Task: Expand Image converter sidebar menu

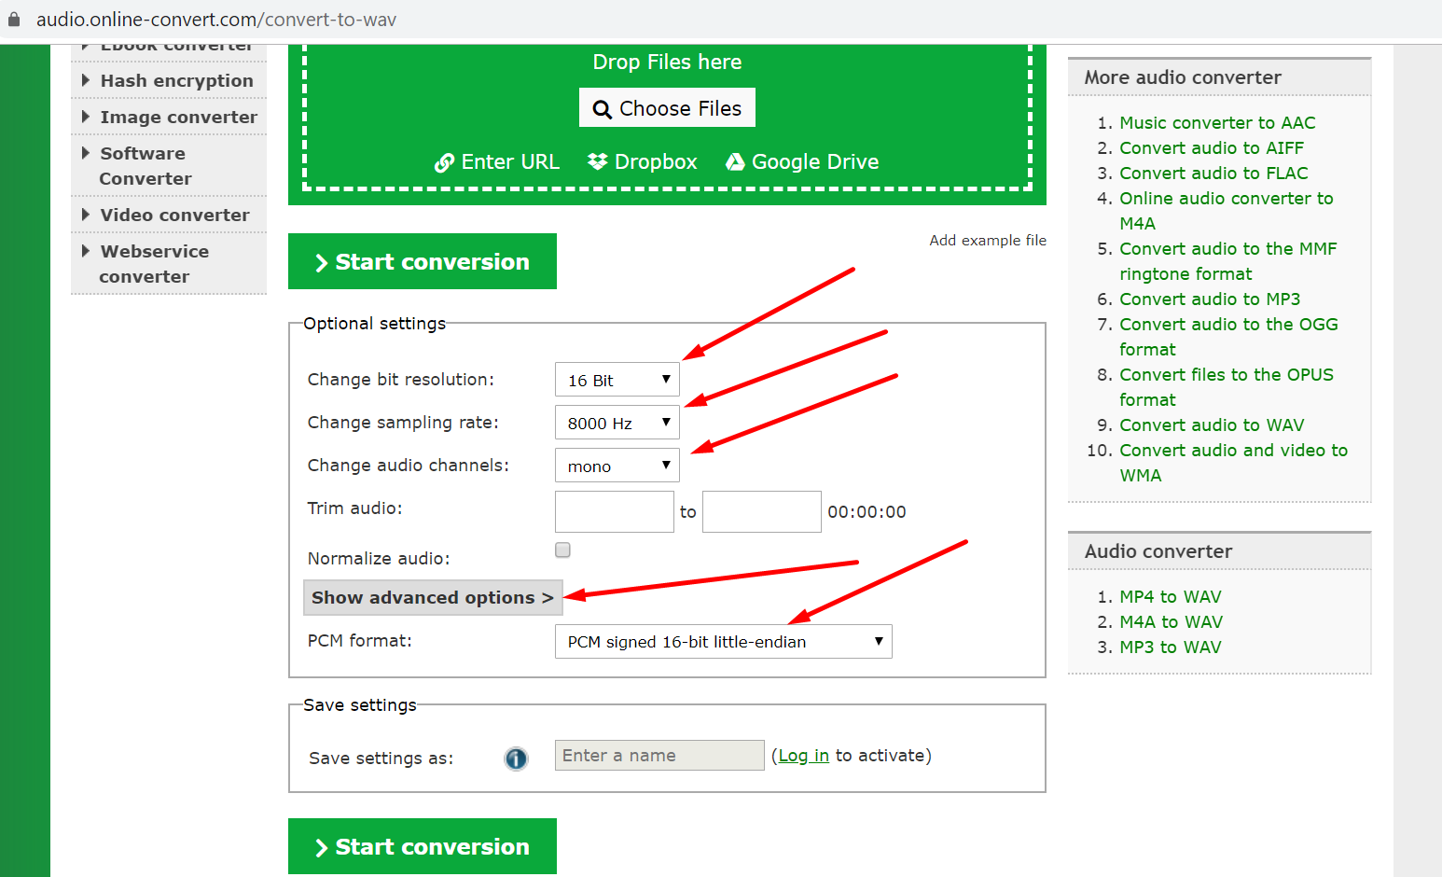Action: 177,118
